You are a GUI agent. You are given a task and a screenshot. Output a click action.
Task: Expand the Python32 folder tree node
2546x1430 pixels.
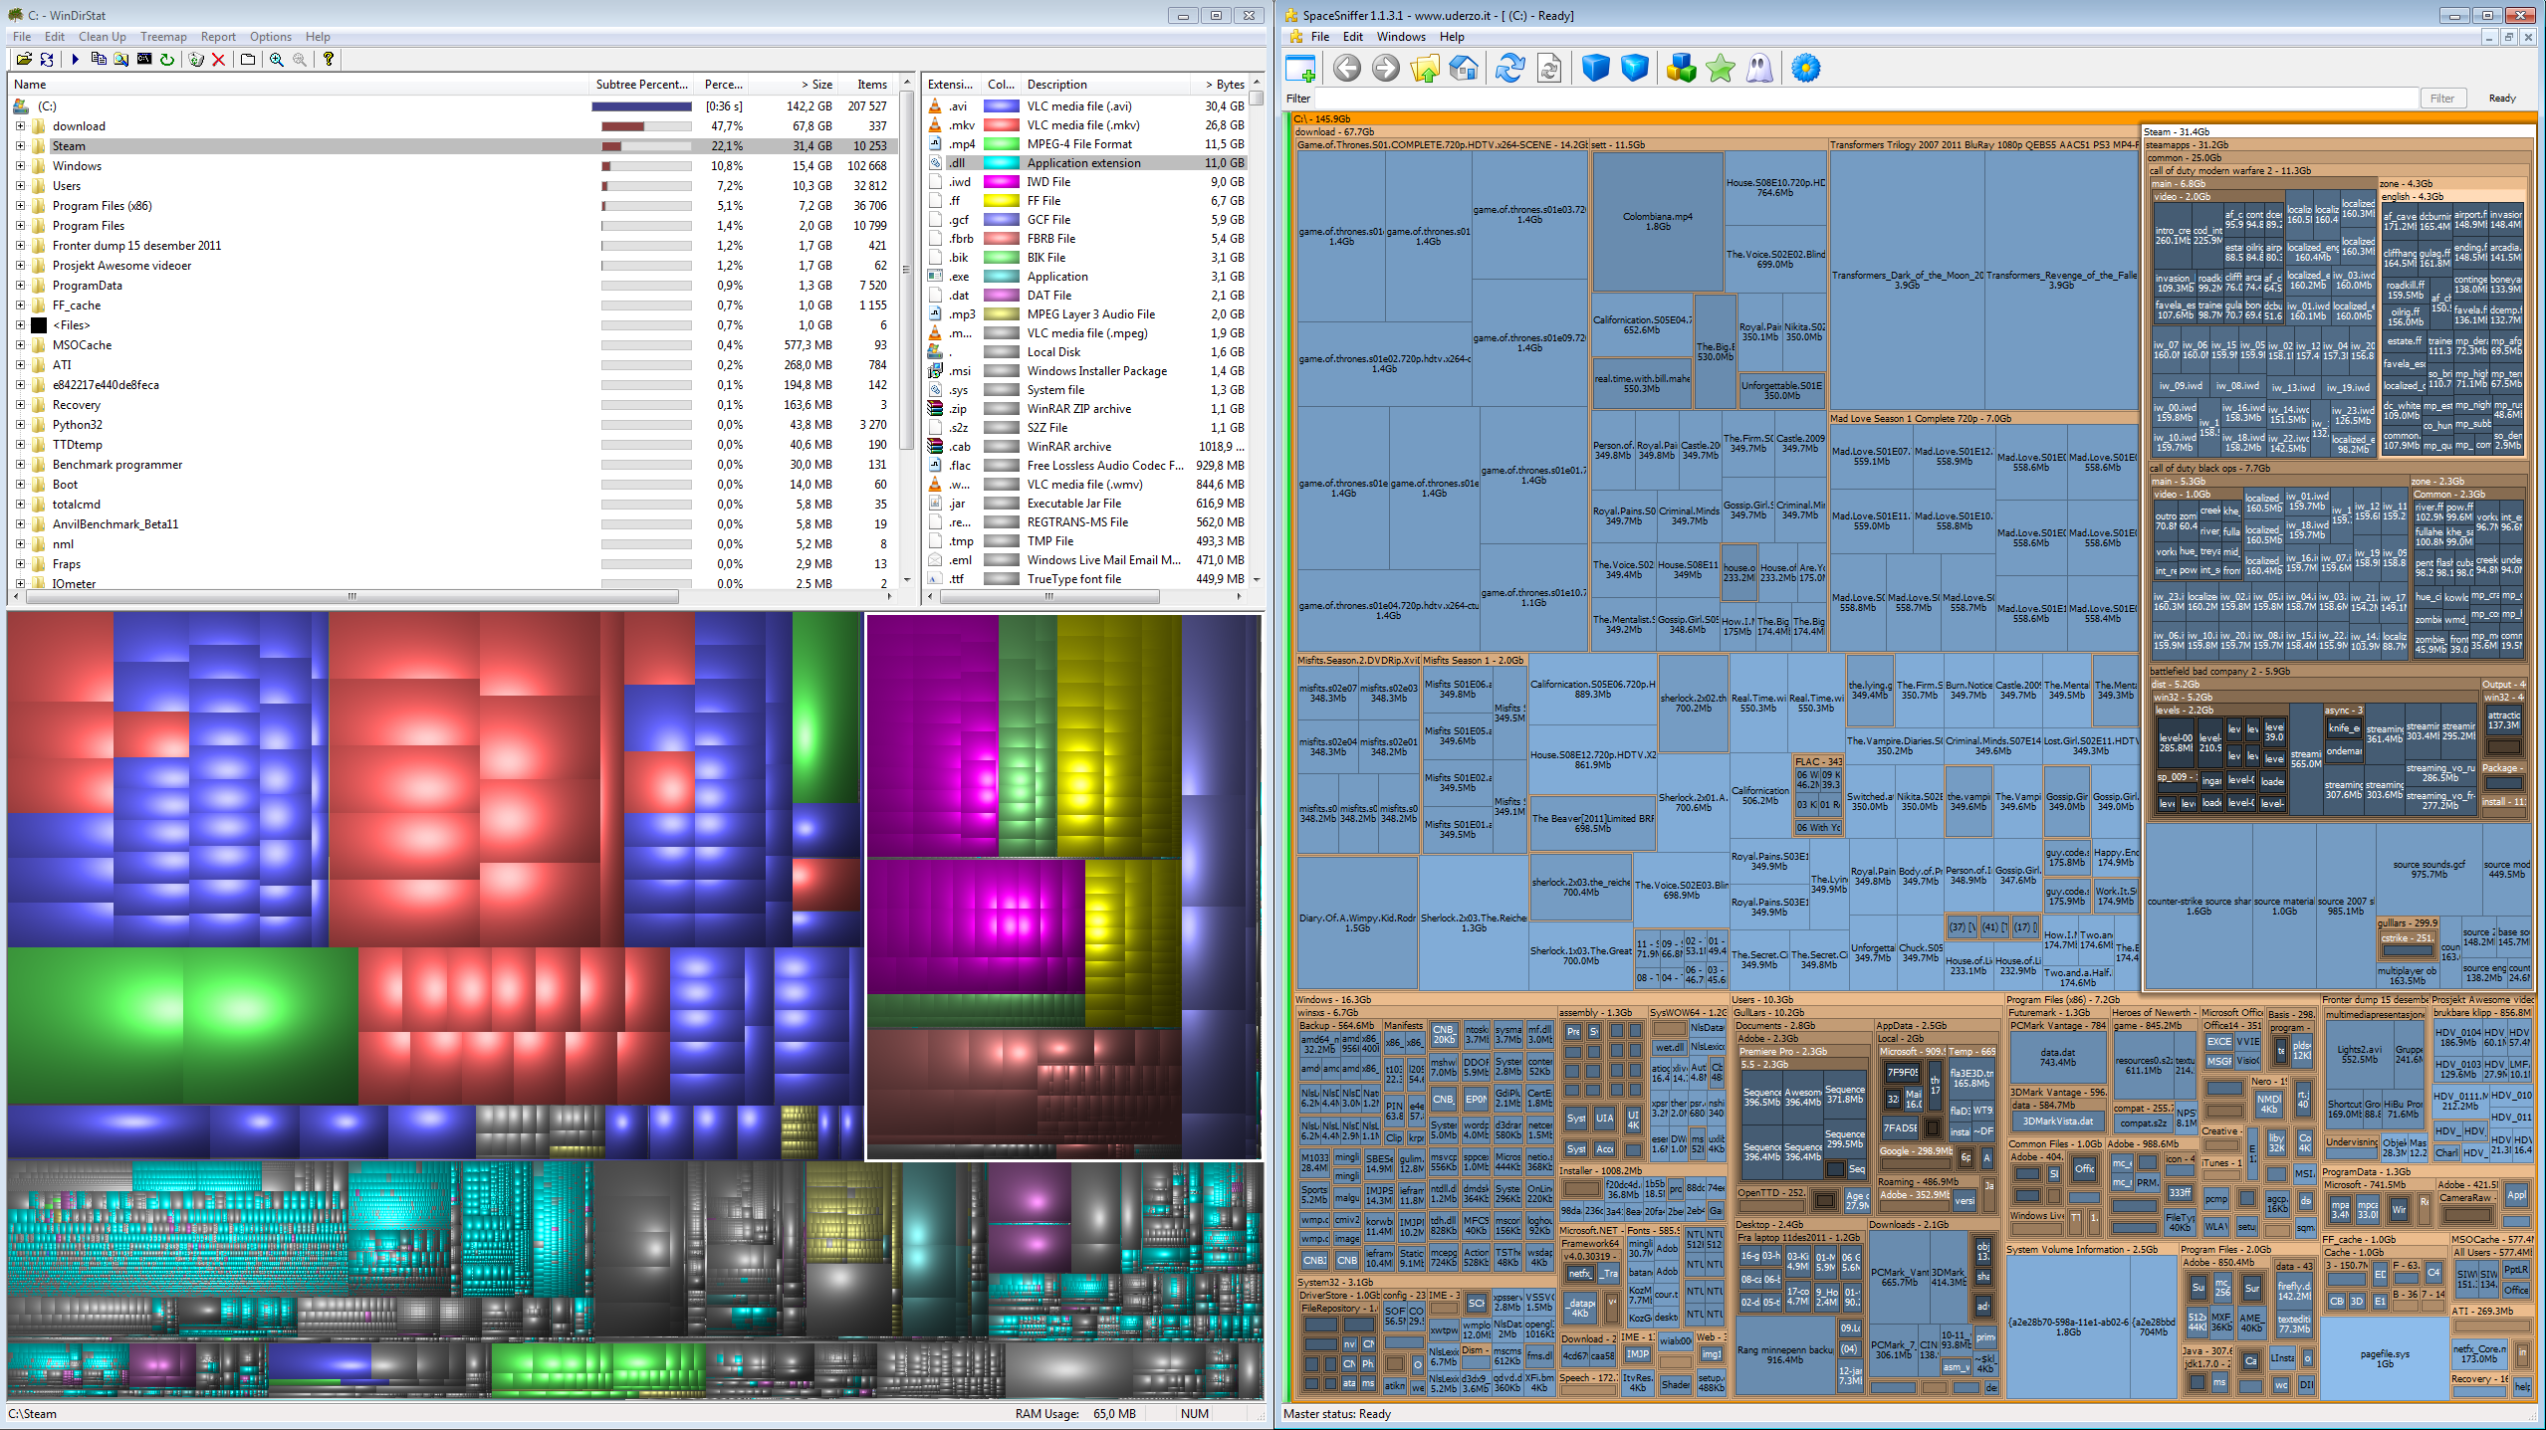tap(20, 425)
